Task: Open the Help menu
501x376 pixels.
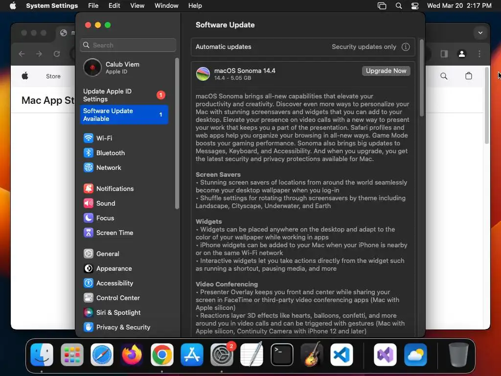Action: (195, 6)
